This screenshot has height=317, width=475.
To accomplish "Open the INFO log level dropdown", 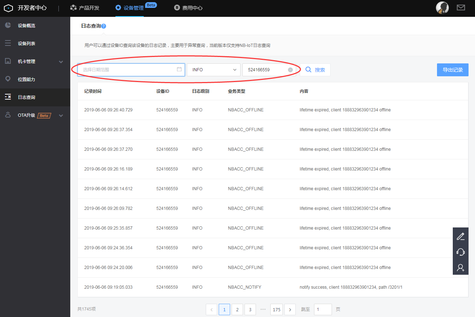I will pos(214,70).
